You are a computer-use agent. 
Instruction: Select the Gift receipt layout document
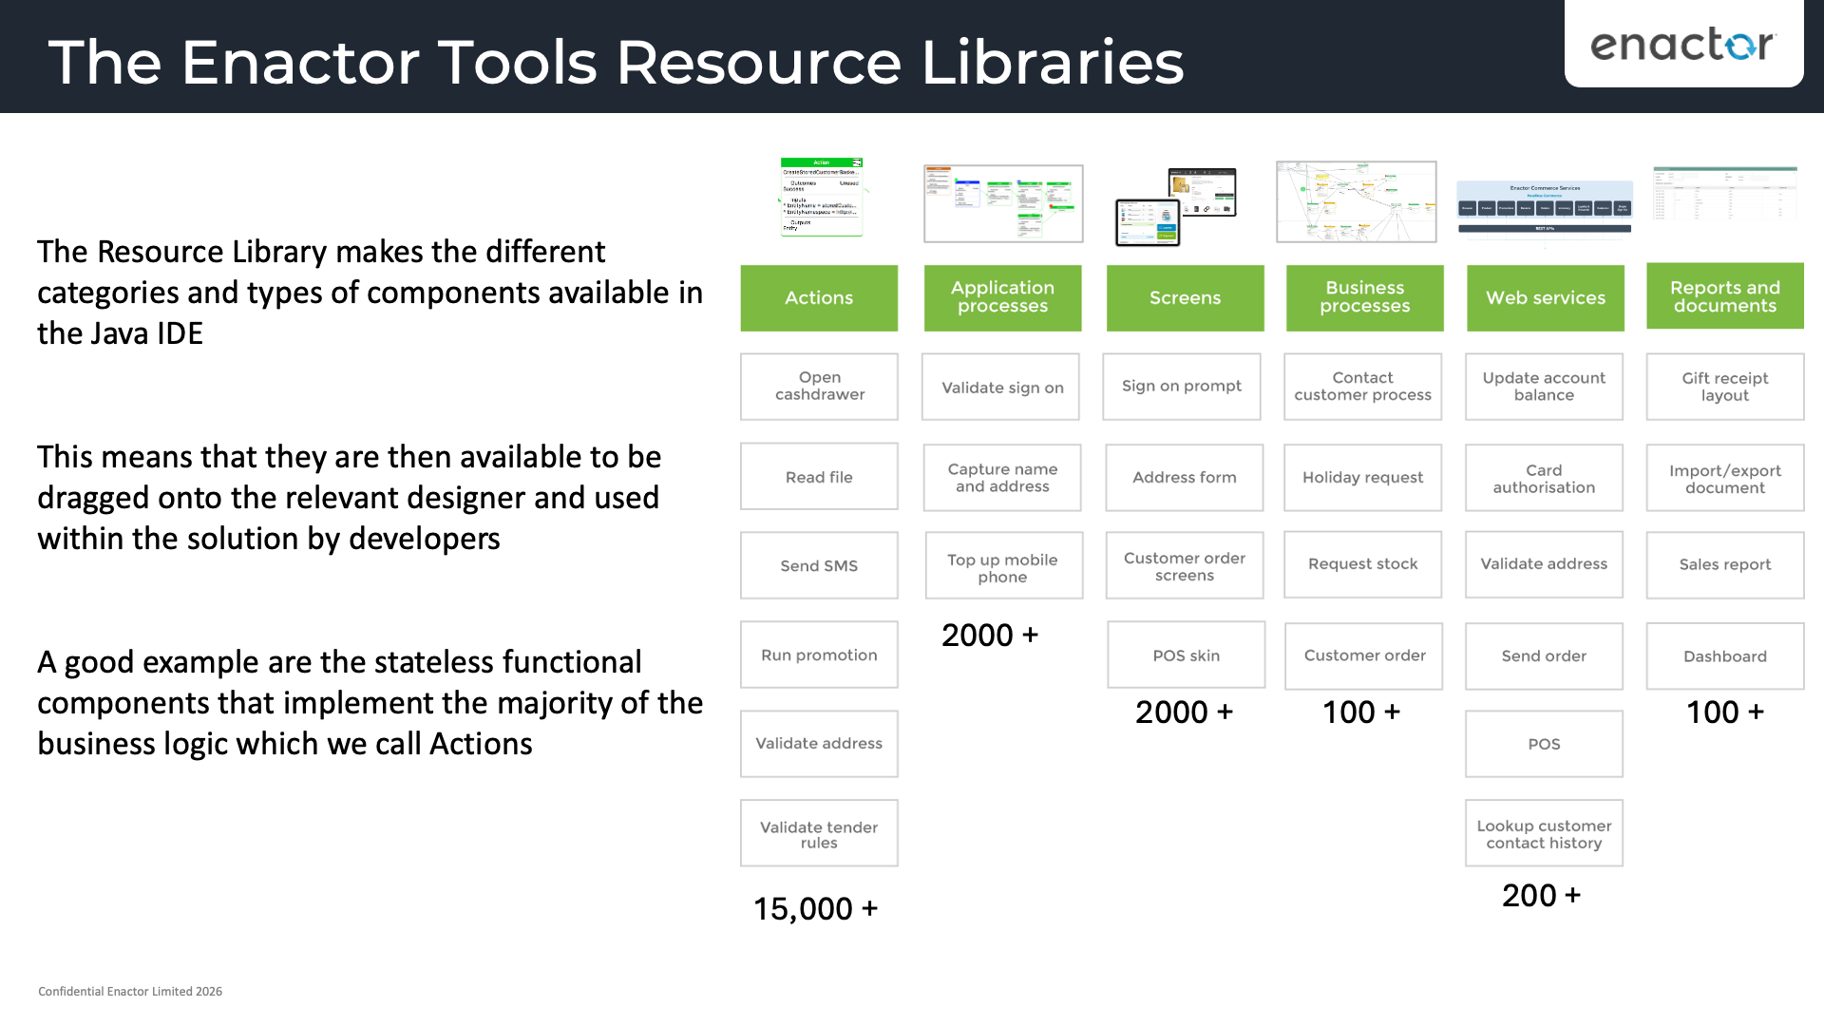(x=1724, y=387)
